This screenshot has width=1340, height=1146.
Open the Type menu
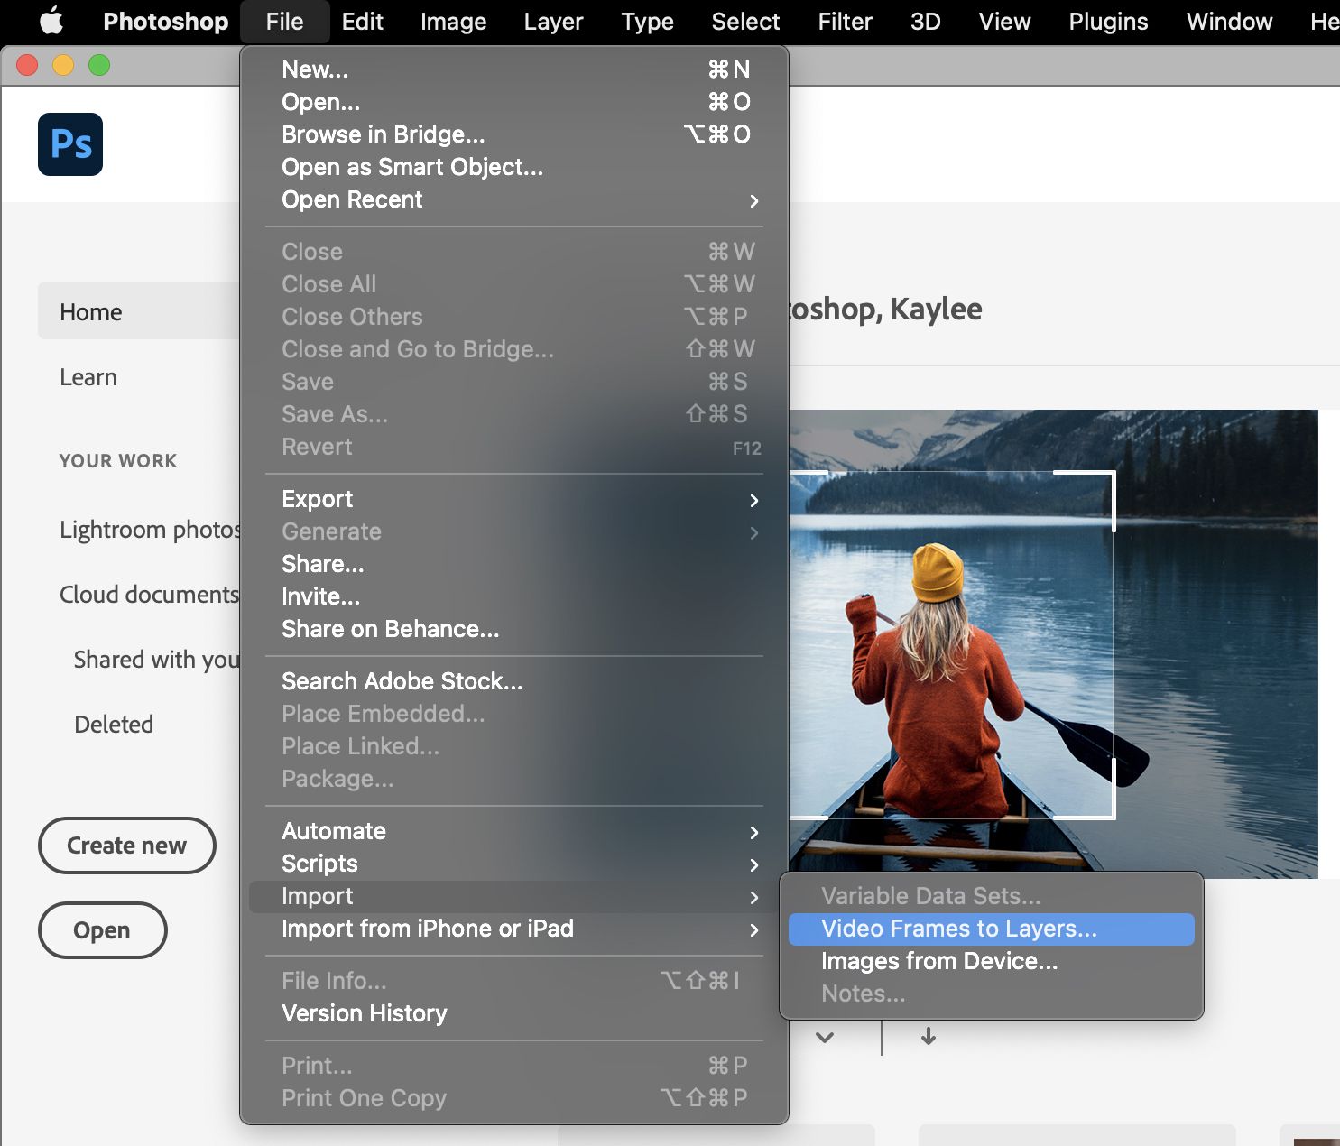click(648, 21)
